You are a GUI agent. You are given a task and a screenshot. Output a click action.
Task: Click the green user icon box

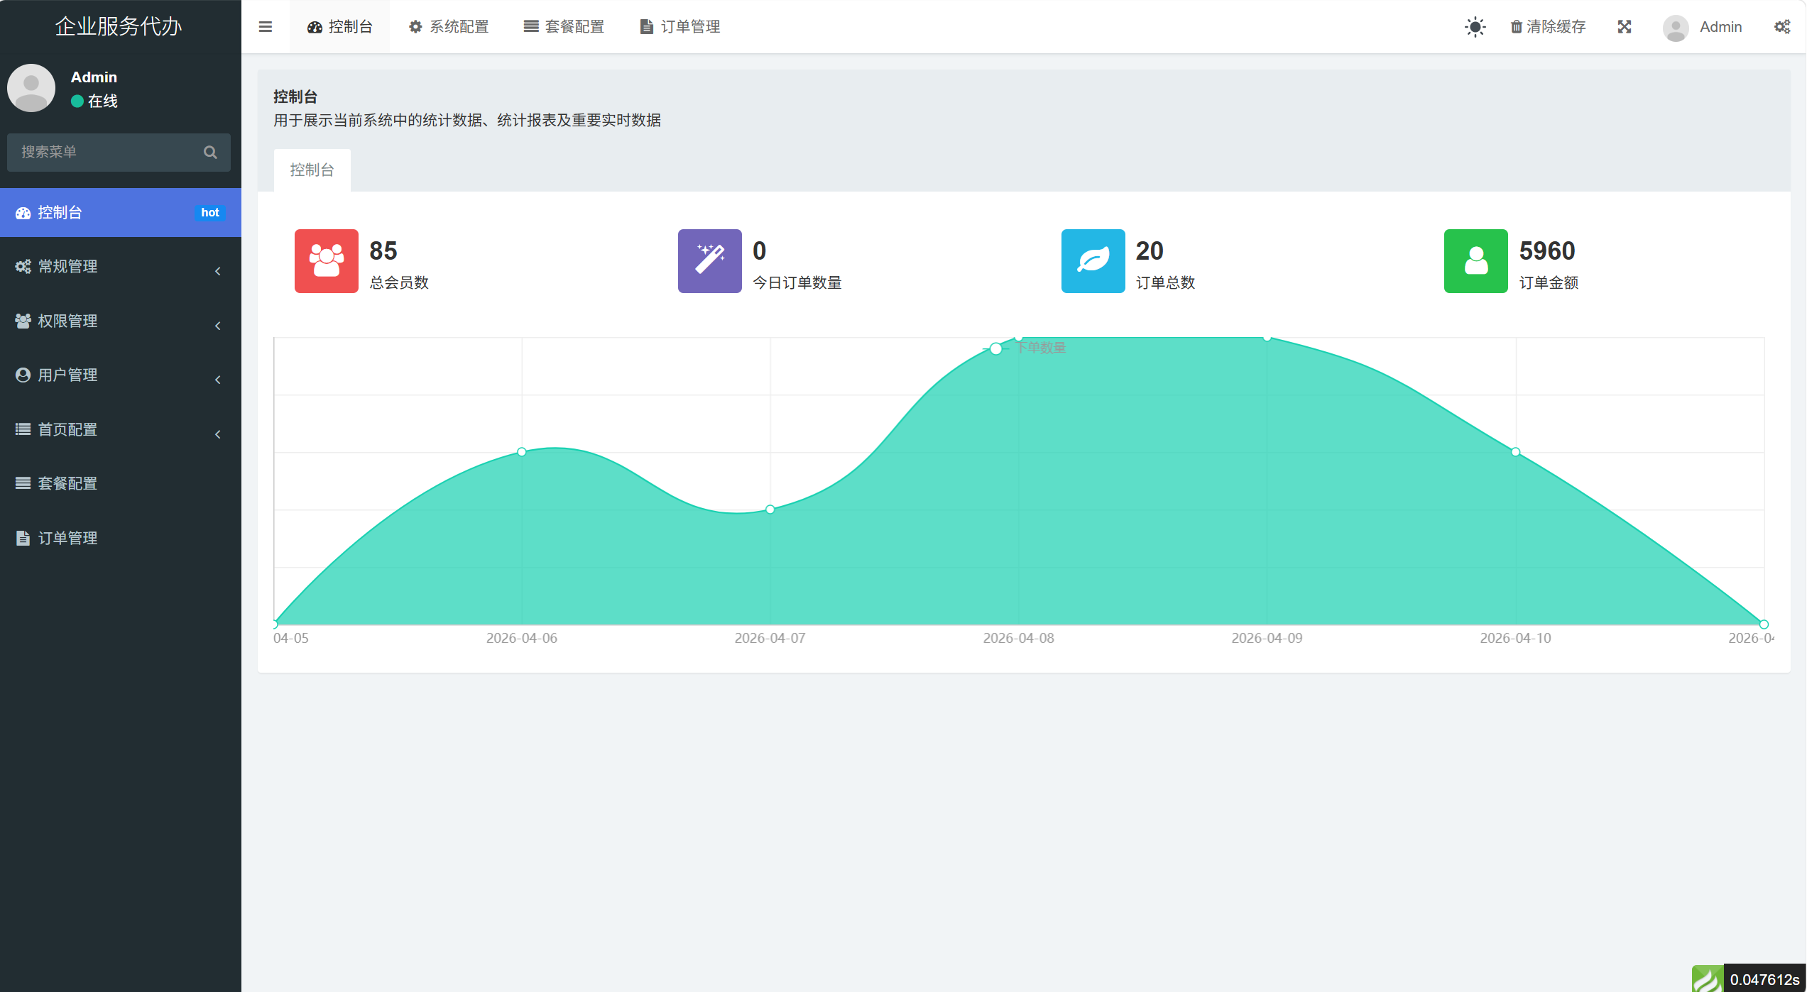coord(1475,260)
